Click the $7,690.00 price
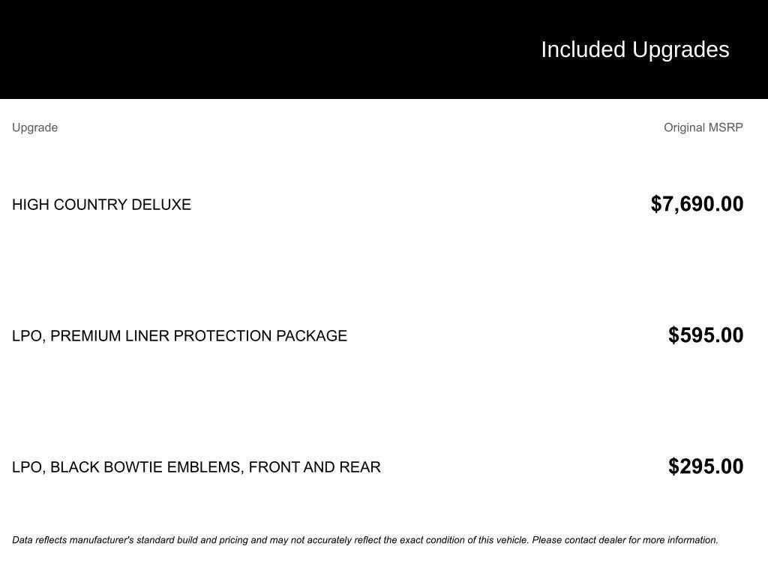Screen dimensions: 768x576 697,204
